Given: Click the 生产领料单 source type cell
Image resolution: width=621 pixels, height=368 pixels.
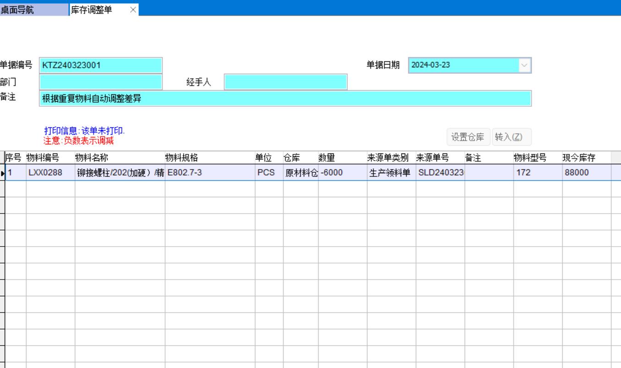Looking at the screenshot, I should [391, 173].
